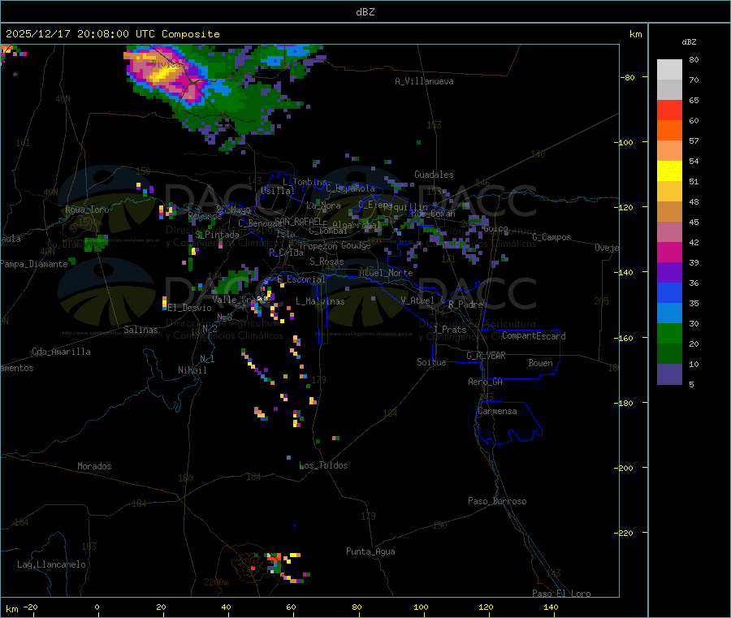Image resolution: width=731 pixels, height=618 pixels.
Task: Click the dBZ title at top
Action: [x=365, y=12]
